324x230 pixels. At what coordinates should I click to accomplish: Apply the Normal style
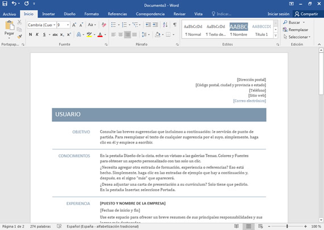193,30
